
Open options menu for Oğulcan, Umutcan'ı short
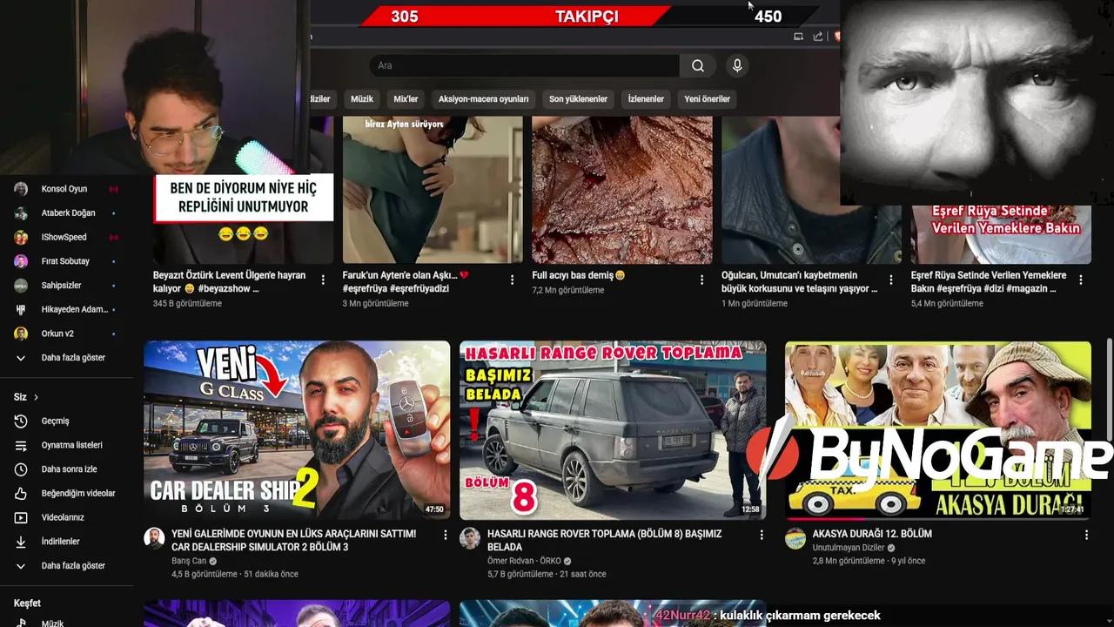point(891,280)
